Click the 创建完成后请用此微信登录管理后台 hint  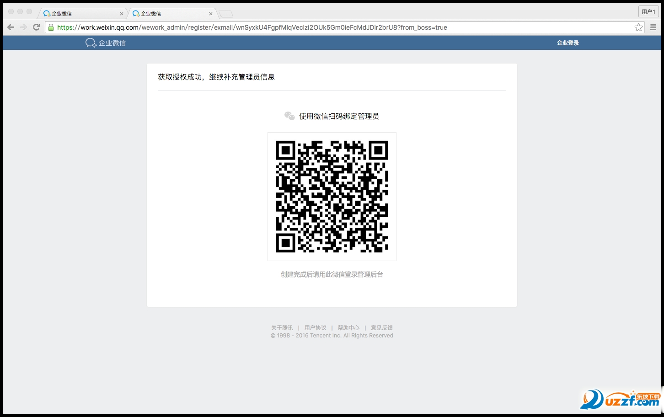(332, 274)
